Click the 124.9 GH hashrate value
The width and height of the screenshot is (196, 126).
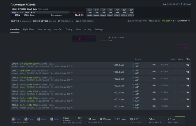pyautogui.click(x=79, y=15)
